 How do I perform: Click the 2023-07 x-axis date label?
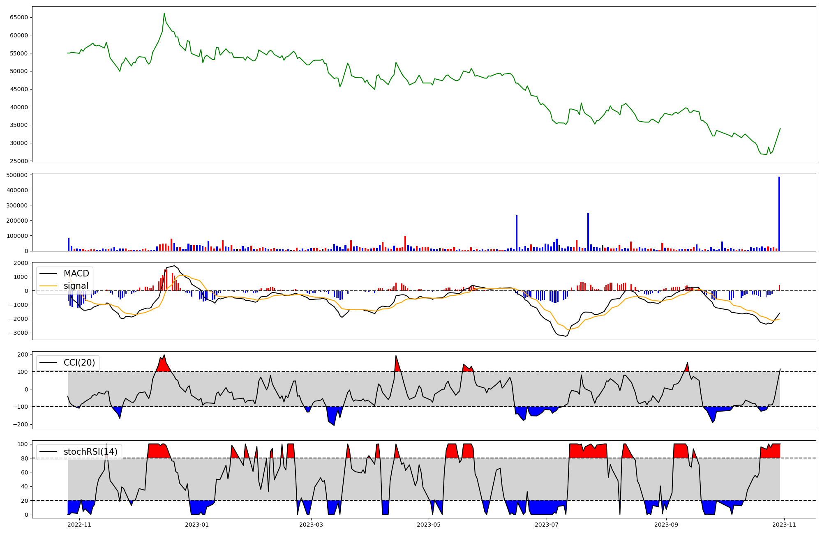click(x=547, y=525)
